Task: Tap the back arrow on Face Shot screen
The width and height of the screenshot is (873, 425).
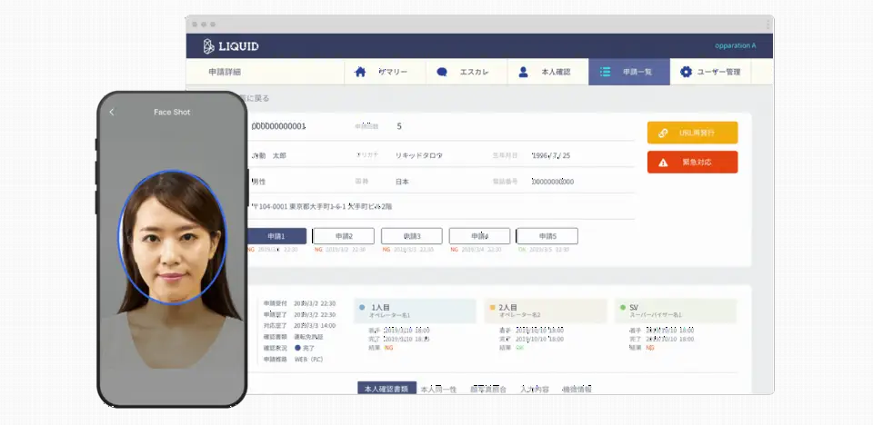Action: tap(111, 112)
